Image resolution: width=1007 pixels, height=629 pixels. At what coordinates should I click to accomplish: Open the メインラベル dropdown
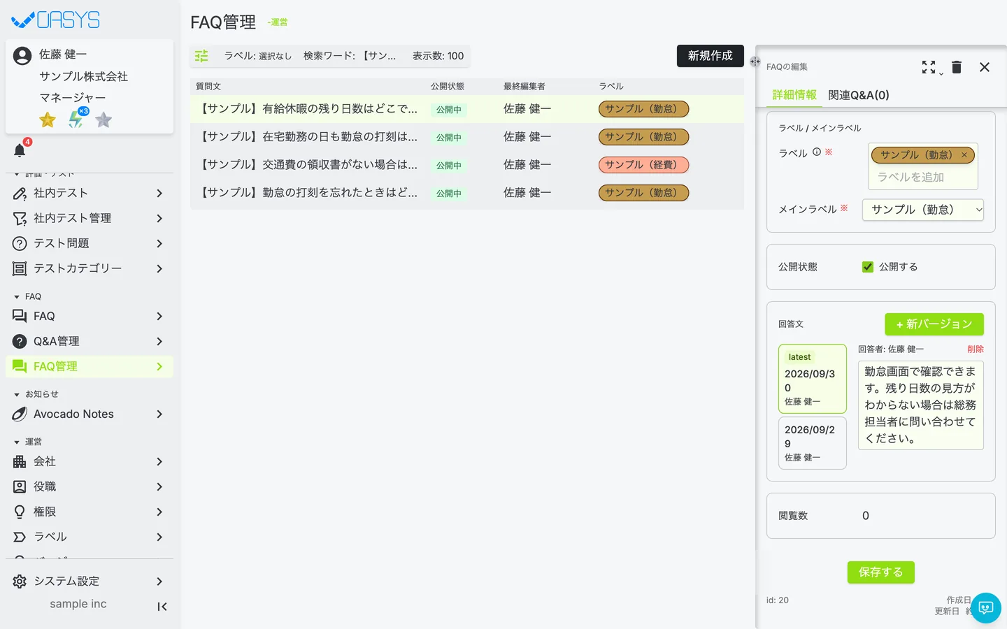[923, 210]
